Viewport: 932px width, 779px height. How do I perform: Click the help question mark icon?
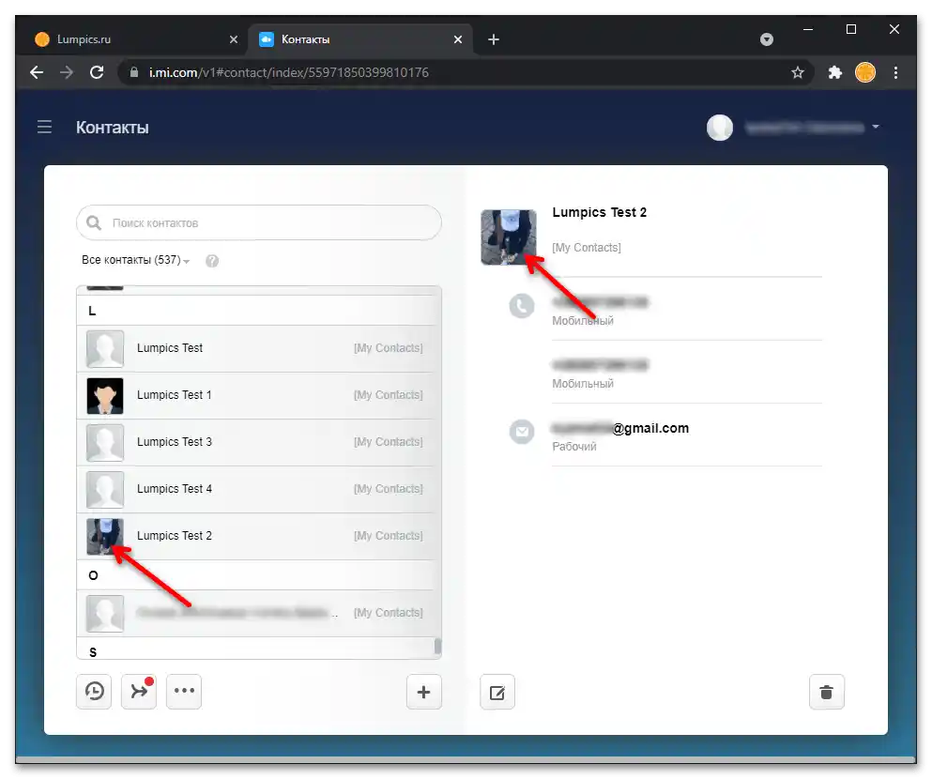212,261
